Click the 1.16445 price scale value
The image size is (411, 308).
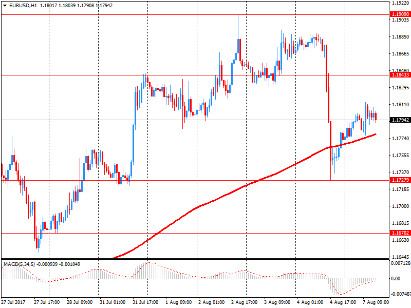click(x=401, y=257)
